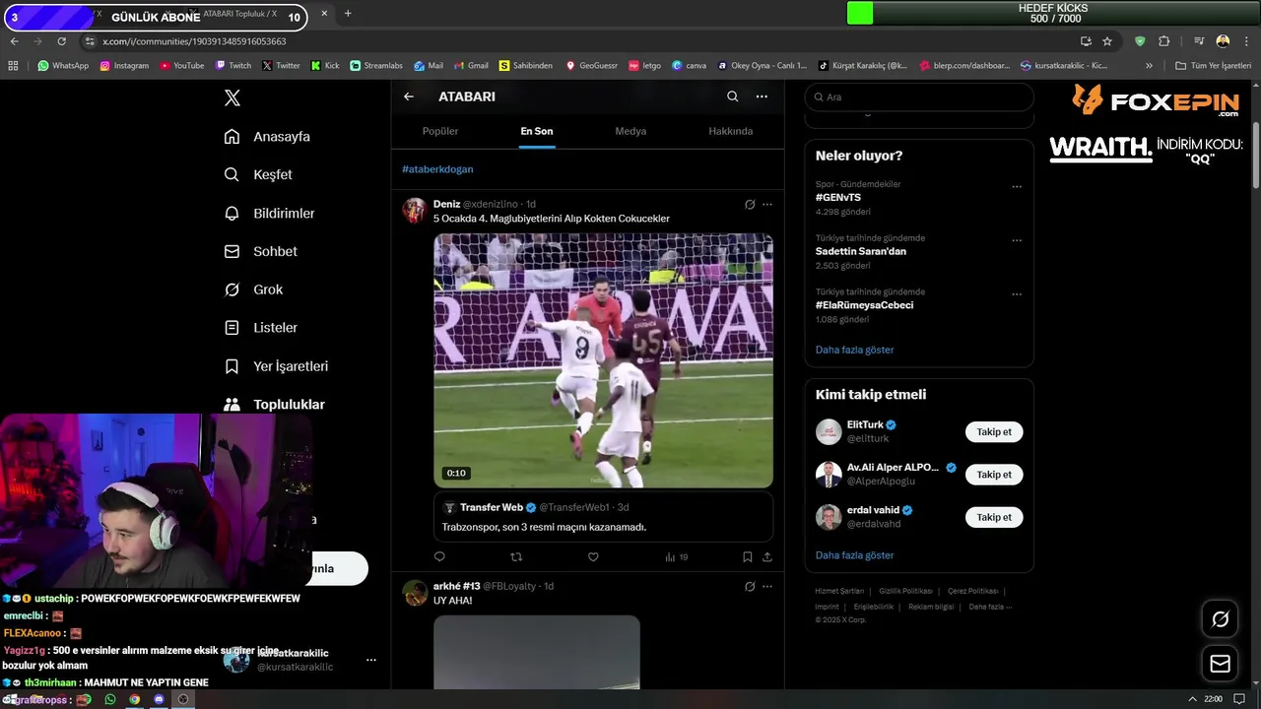
Task: Bookmark this page with the star icon
Action: pos(1107,41)
